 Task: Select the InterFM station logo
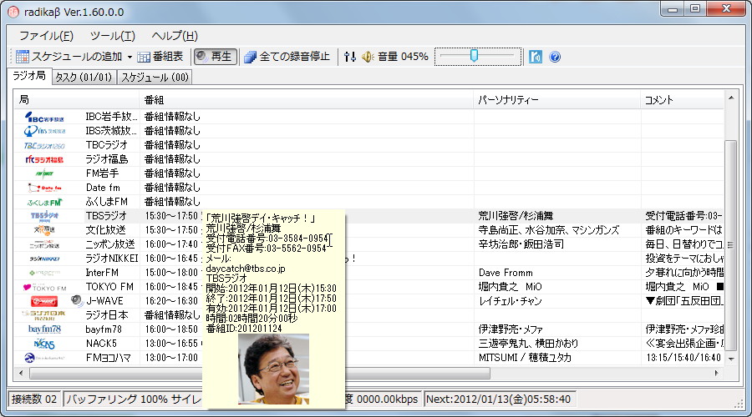44,273
